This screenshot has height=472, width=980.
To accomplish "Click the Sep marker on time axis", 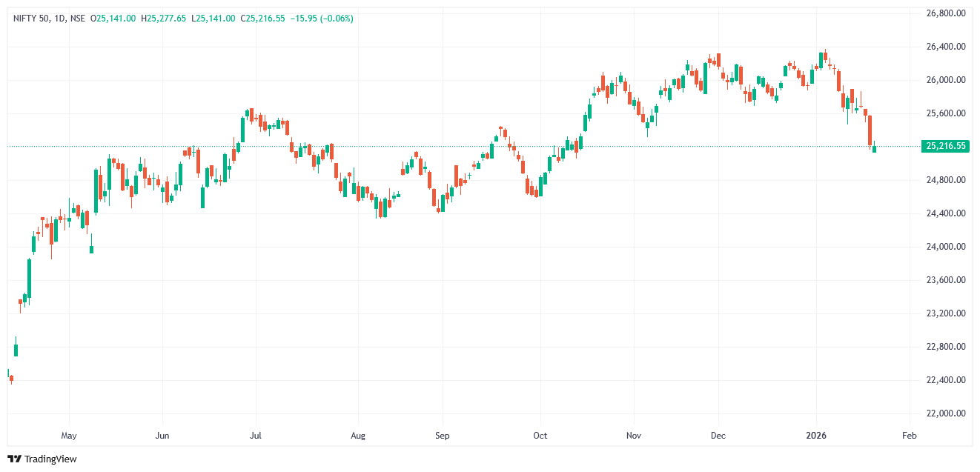I will 442,436.
